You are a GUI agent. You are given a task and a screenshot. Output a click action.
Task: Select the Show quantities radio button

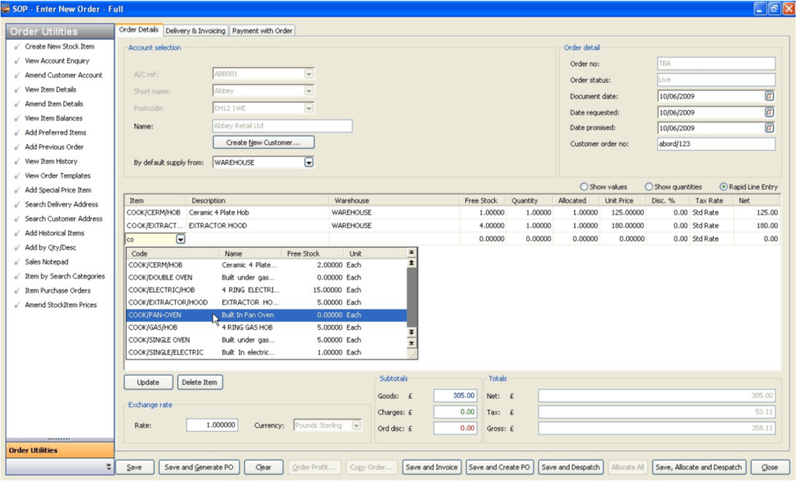648,186
